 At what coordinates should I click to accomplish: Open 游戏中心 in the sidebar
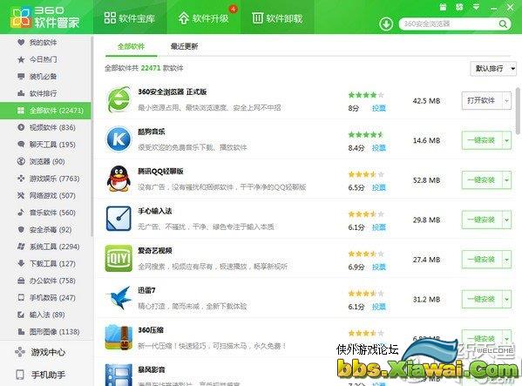(41, 352)
